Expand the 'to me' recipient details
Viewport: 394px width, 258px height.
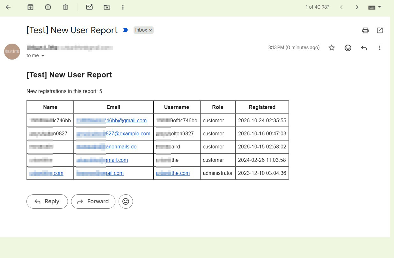43,56
